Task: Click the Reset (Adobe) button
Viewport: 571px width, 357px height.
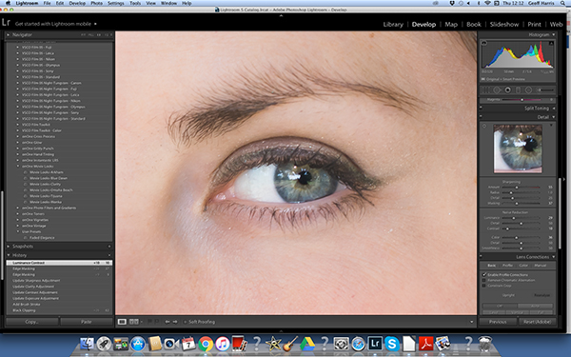Action: click(537, 322)
